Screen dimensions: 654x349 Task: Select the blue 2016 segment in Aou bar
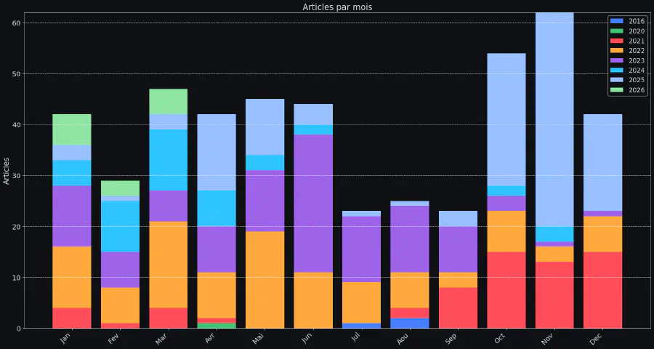pos(410,323)
